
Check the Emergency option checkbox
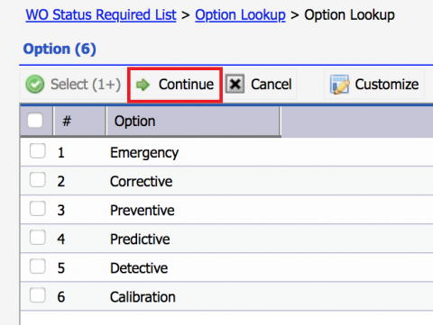[38, 150]
